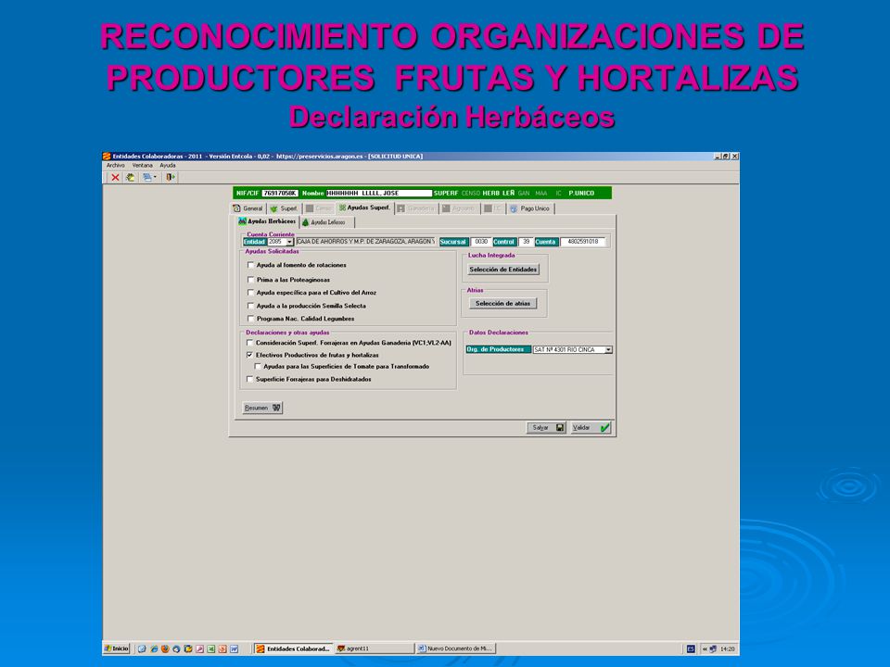Toggle Consideración Superf. Forrajeras en Ayudas Ganadería
This screenshot has width=890, height=667.
click(249, 343)
